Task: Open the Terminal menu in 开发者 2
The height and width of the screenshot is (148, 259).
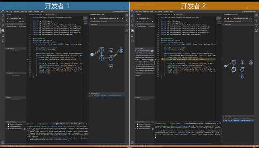Action: tap(166, 12)
